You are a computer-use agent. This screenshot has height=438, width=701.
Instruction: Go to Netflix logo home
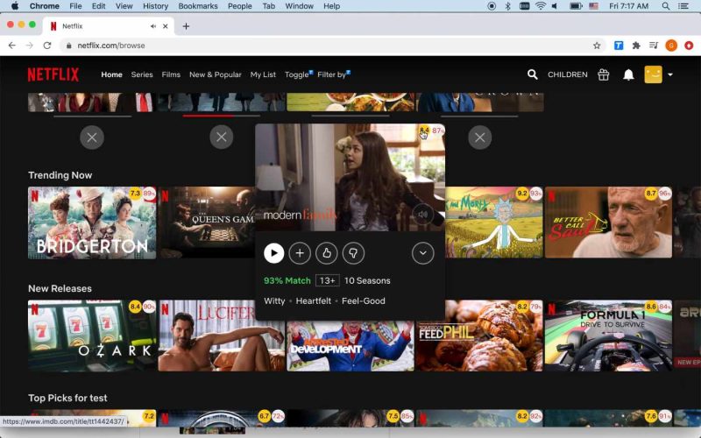53,74
